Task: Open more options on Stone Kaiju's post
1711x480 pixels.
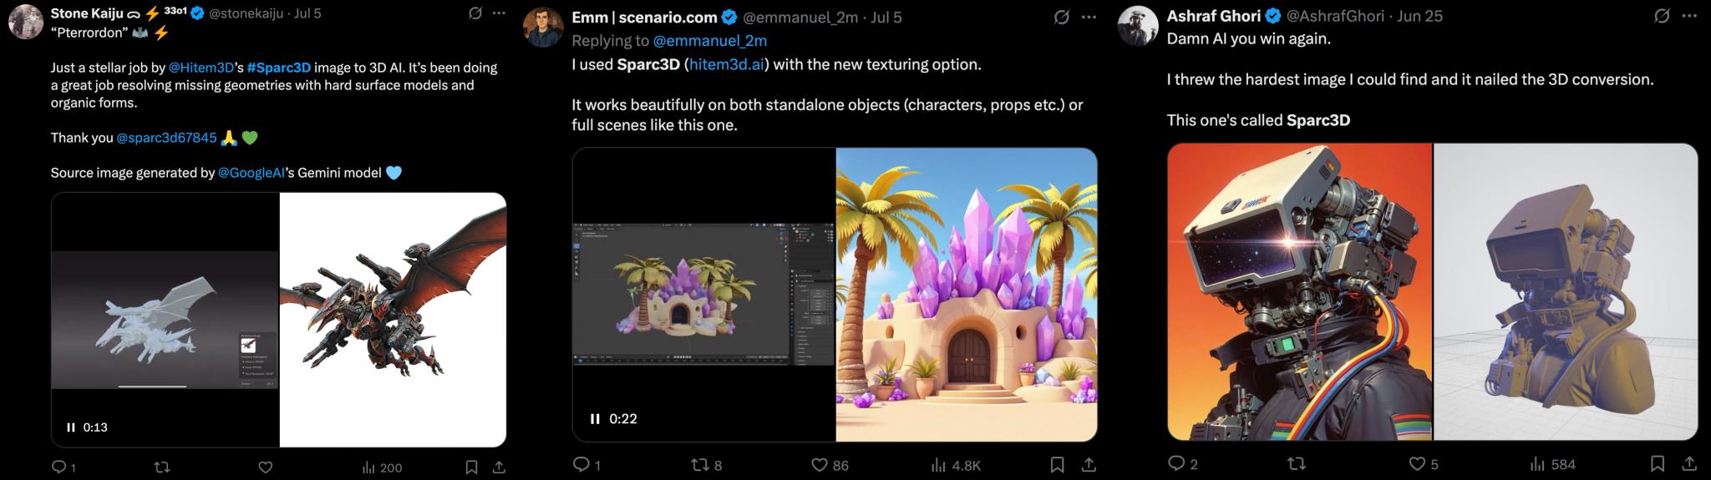Action: [x=499, y=13]
